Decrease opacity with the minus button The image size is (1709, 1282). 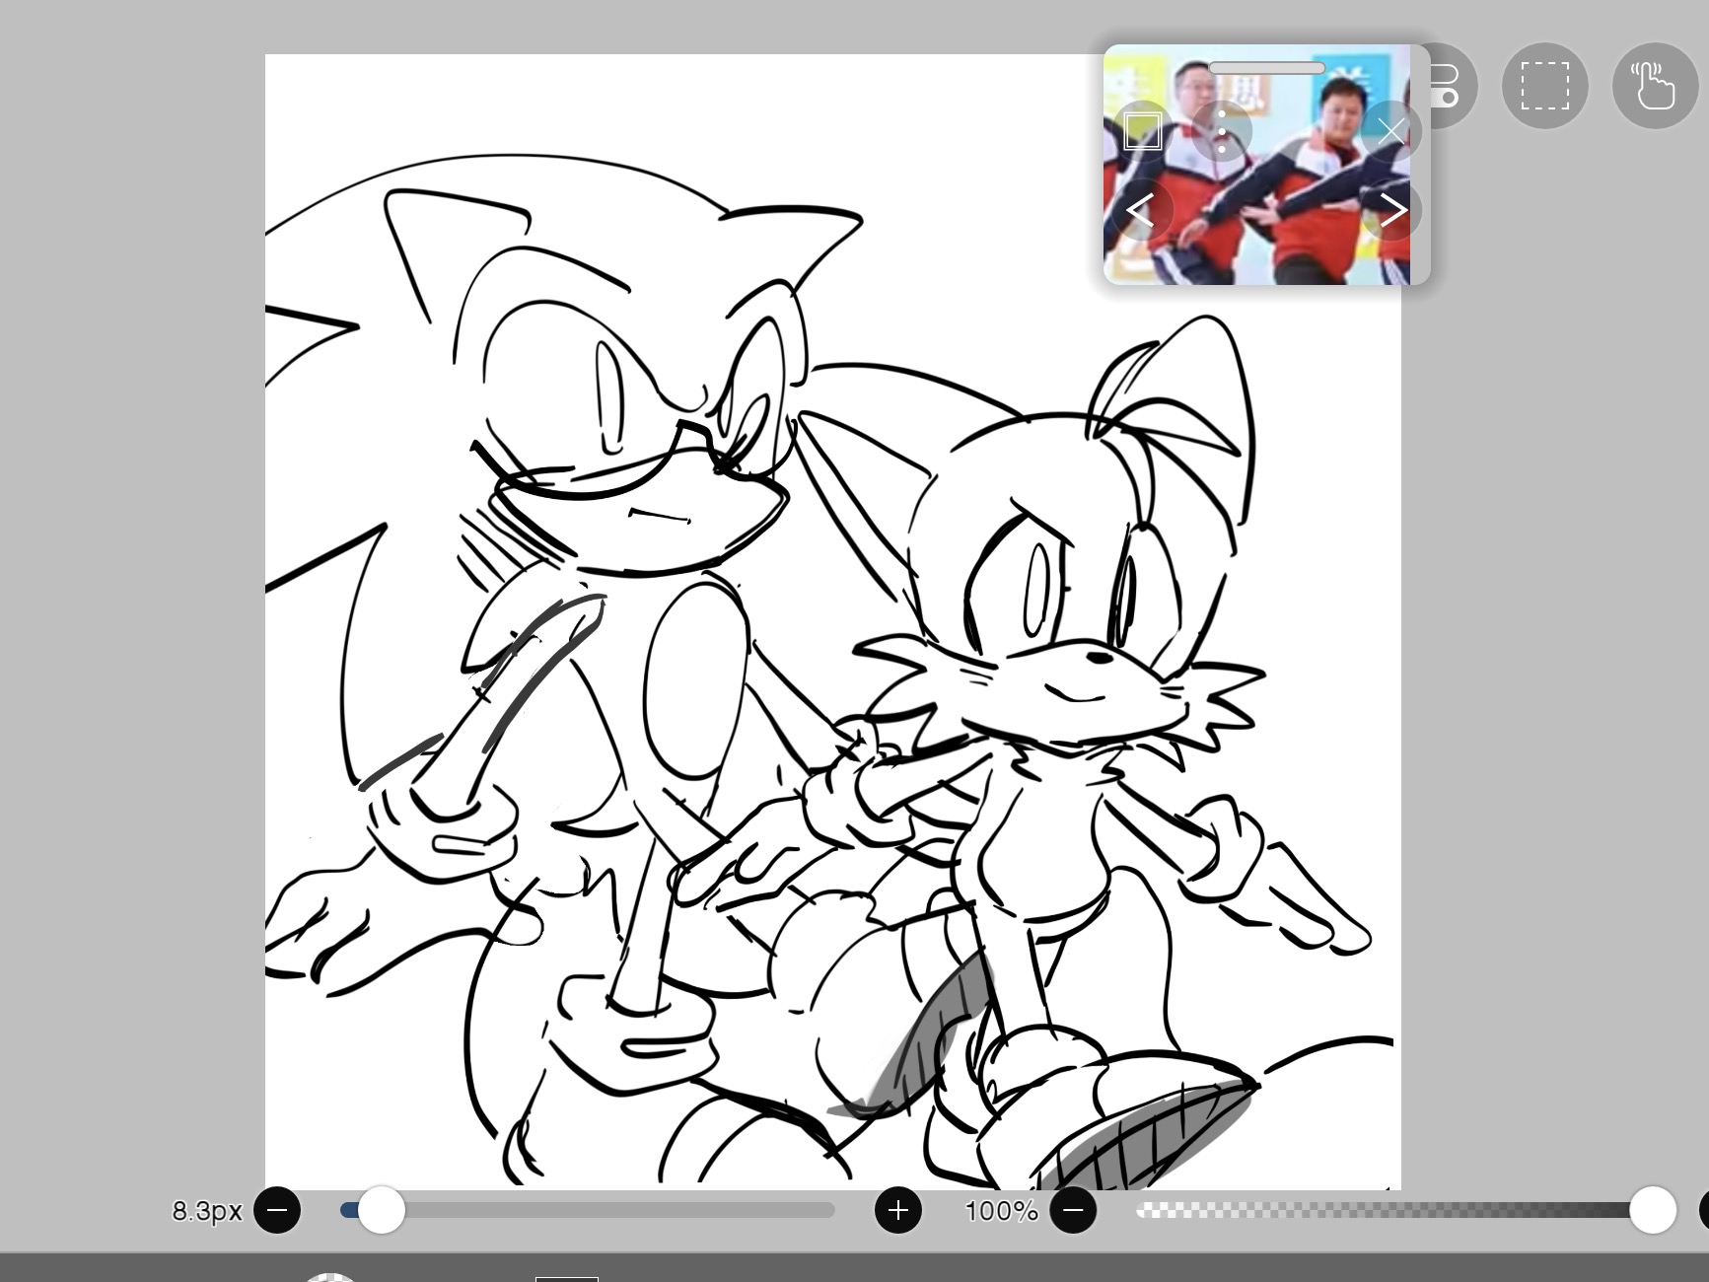coord(1073,1210)
